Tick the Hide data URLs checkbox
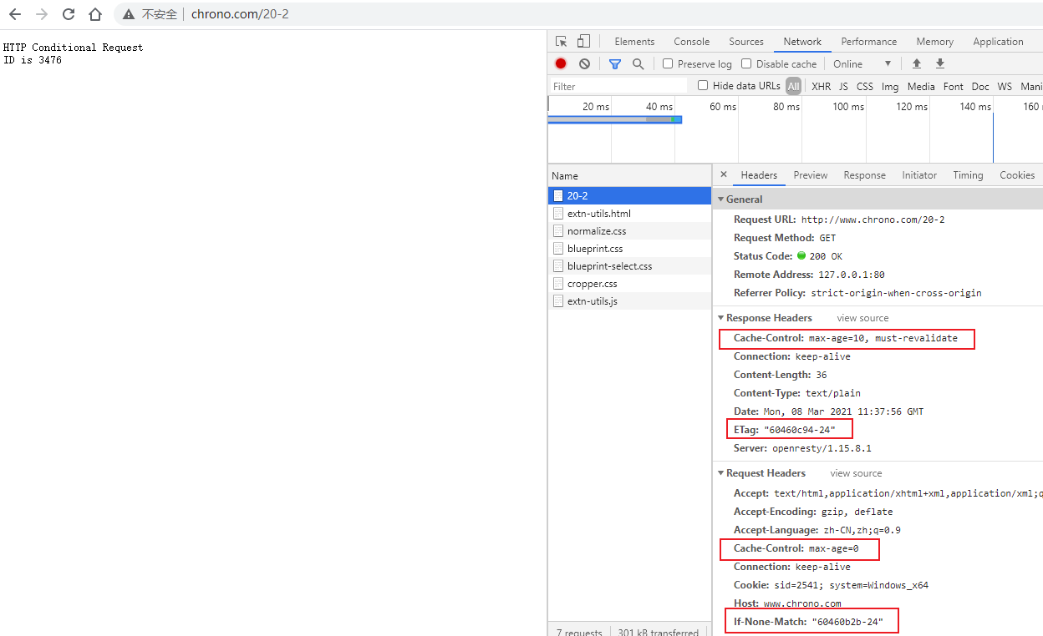Viewport: 1043px width, 636px height. click(703, 85)
